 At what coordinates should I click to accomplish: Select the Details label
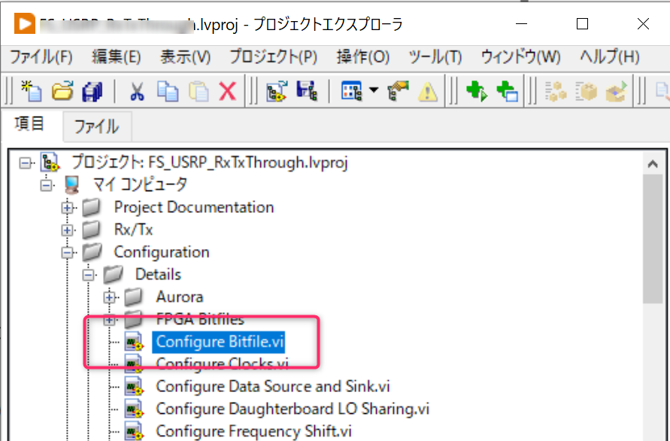pos(158,274)
